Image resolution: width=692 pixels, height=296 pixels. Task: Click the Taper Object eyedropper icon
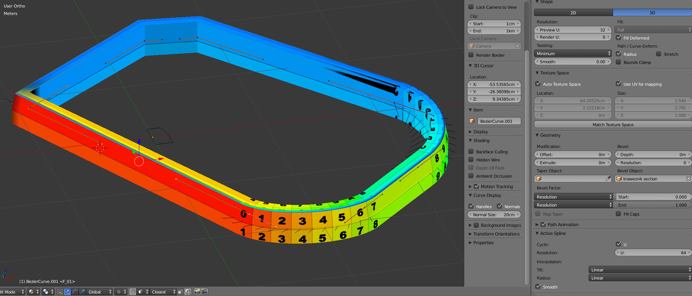coord(608,179)
